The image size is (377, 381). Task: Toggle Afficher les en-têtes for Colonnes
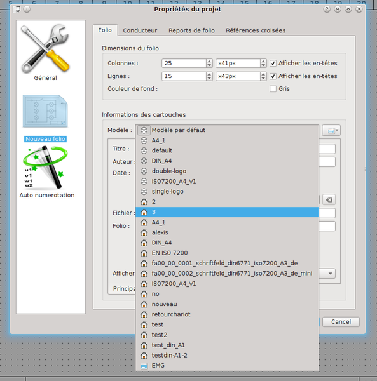(273, 63)
